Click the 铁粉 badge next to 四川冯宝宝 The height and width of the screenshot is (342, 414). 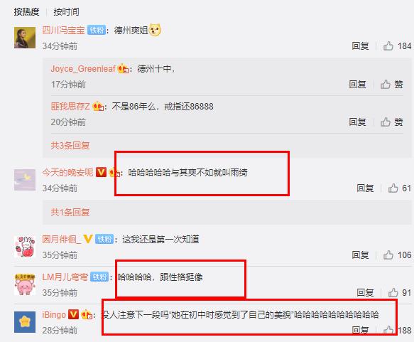click(97, 30)
